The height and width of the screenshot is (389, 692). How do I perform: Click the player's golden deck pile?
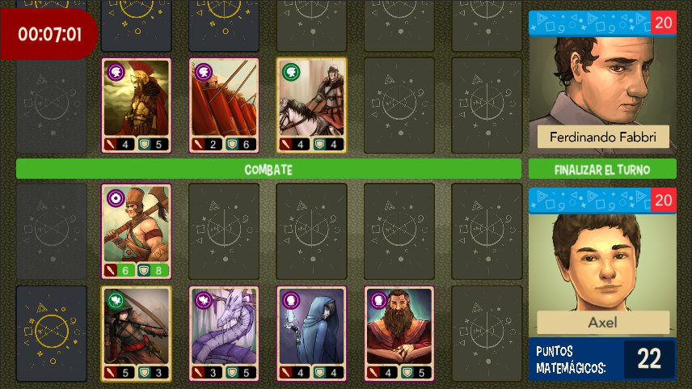(x=52, y=334)
